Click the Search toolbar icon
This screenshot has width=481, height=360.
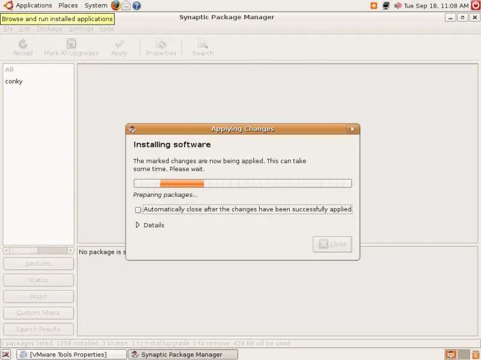pos(203,44)
